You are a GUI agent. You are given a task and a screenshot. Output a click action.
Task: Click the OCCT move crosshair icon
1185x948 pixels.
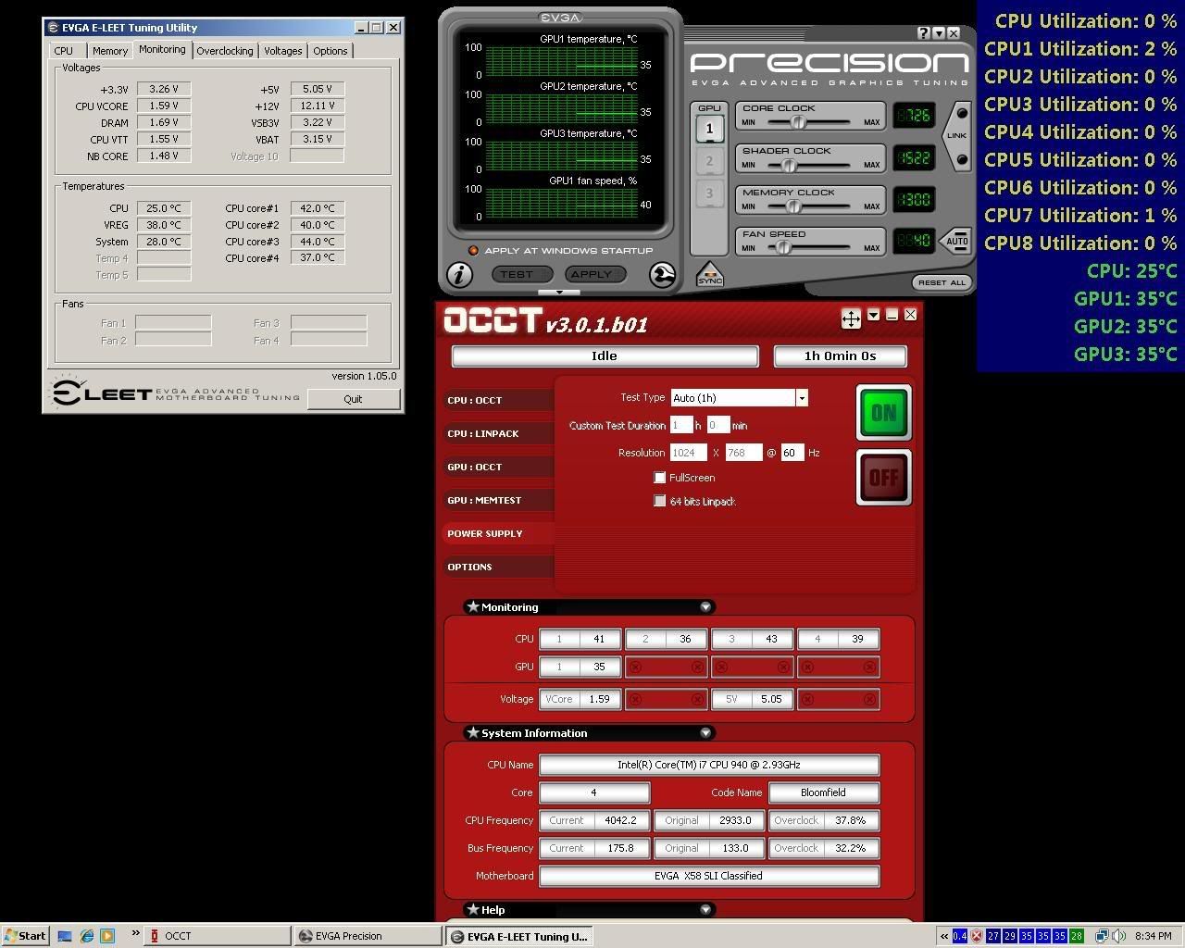click(851, 318)
